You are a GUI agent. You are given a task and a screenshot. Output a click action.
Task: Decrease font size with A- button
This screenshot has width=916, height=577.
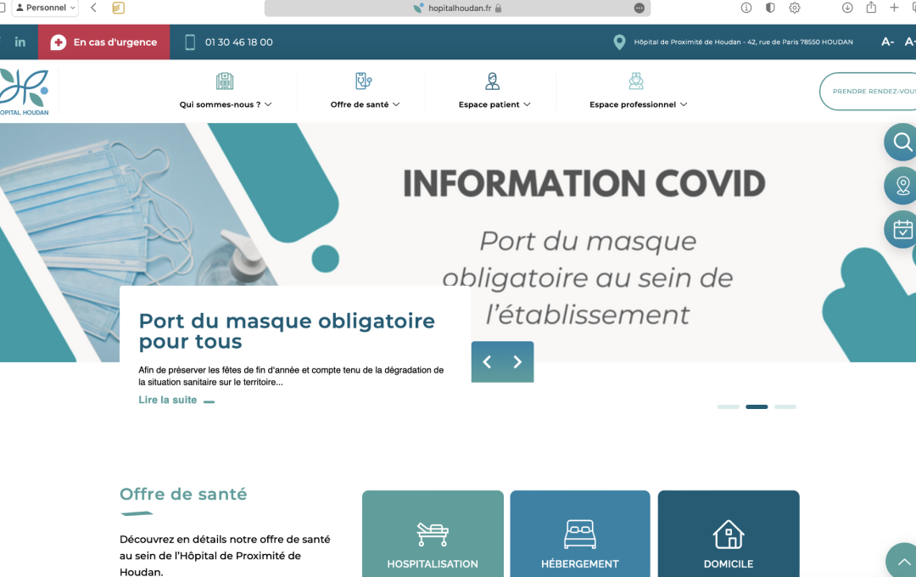tap(887, 42)
